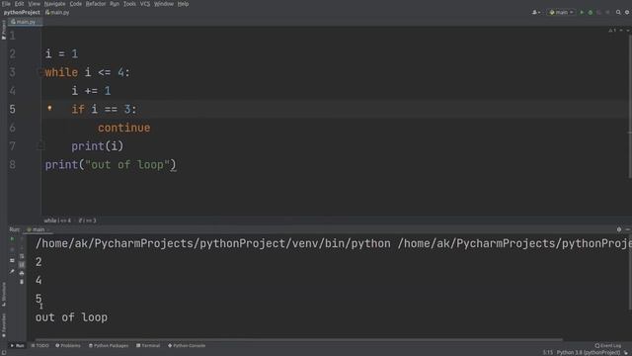Click 'if i == 3' breadcrumb below editor

(88, 221)
